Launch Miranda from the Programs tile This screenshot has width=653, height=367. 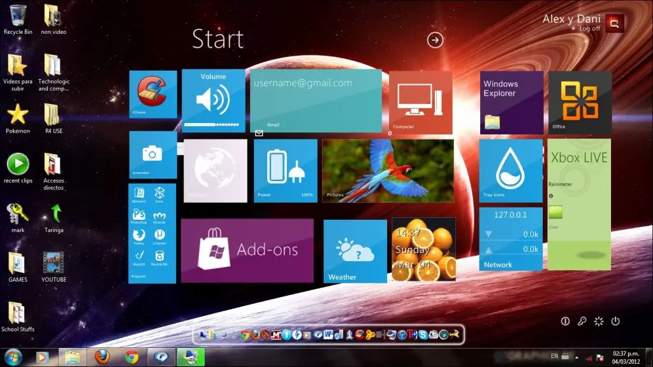[159, 217]
